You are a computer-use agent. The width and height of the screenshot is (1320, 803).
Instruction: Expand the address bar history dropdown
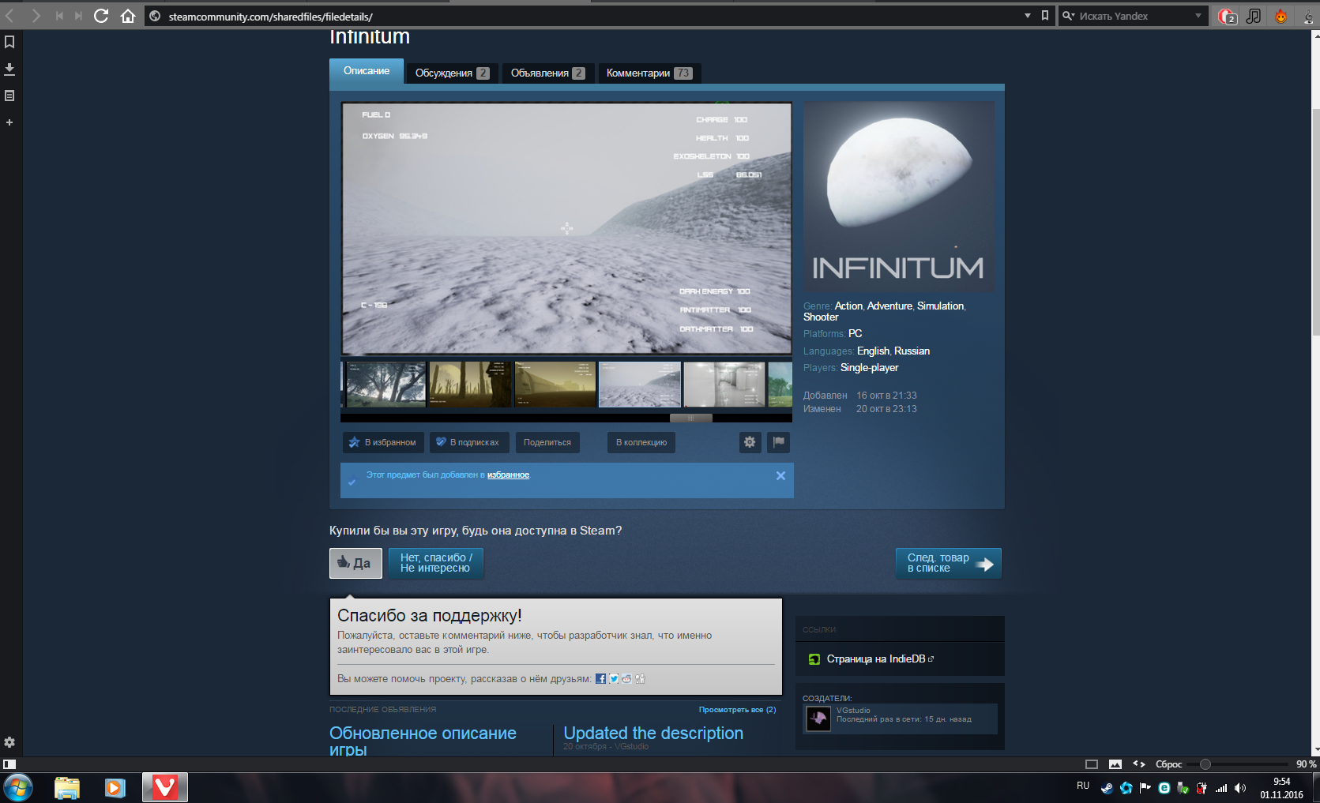[1028, 16]
